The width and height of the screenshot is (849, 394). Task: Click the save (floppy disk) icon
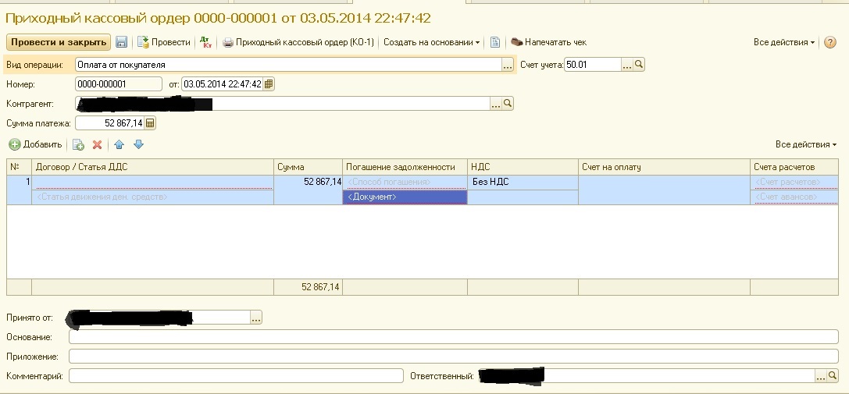[x=122, y=43]
